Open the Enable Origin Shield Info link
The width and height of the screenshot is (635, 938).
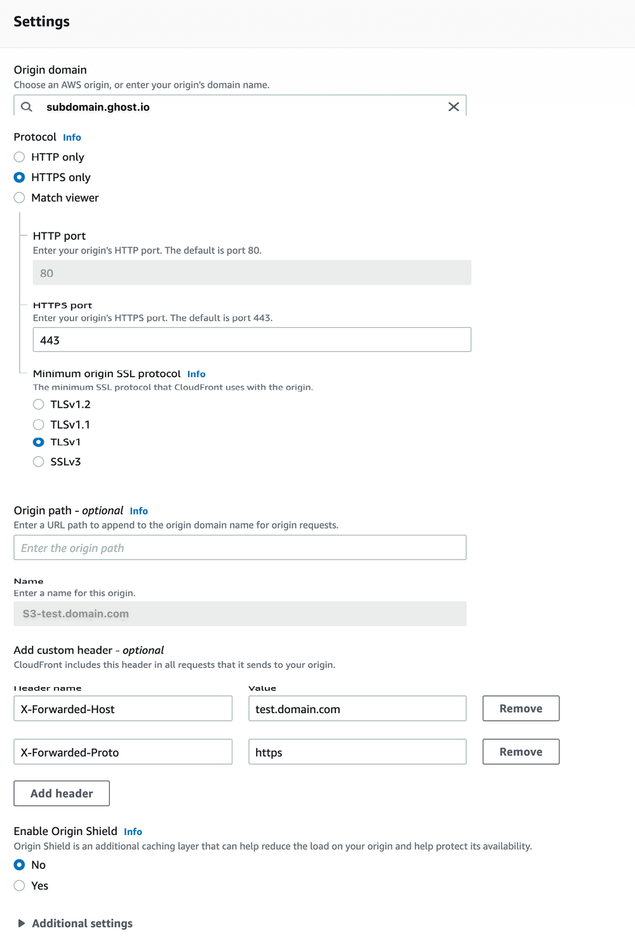(x=133, y=832)
